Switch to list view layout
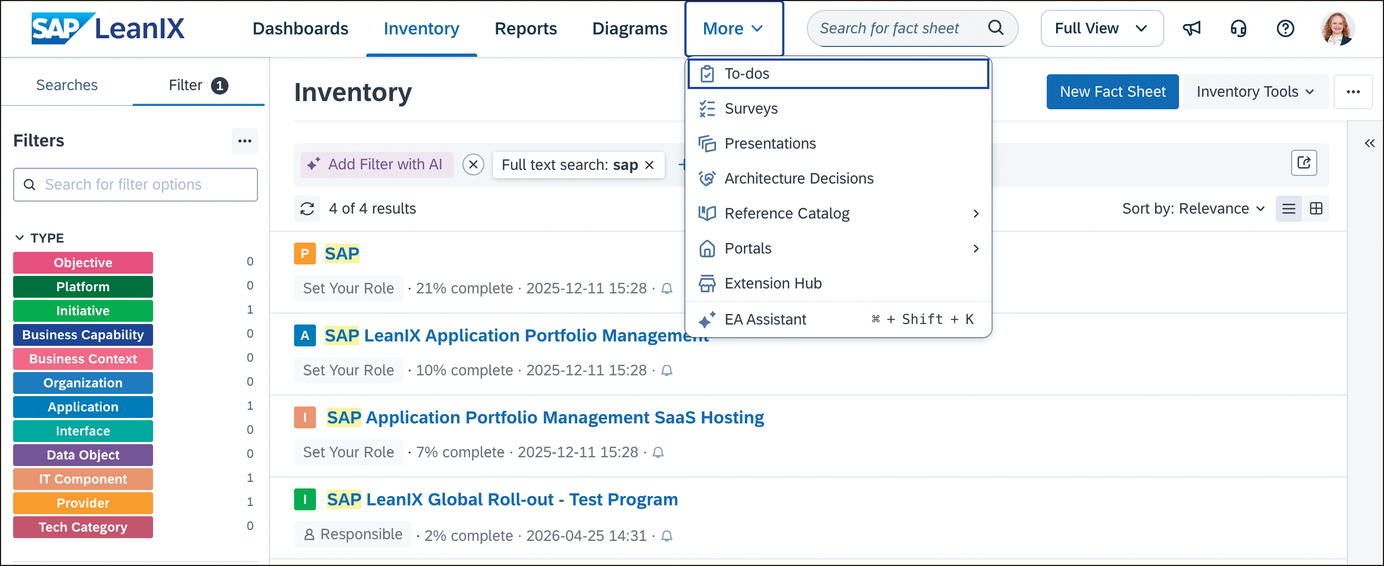Screen dimensions: 1384x566 point(1289,209)
